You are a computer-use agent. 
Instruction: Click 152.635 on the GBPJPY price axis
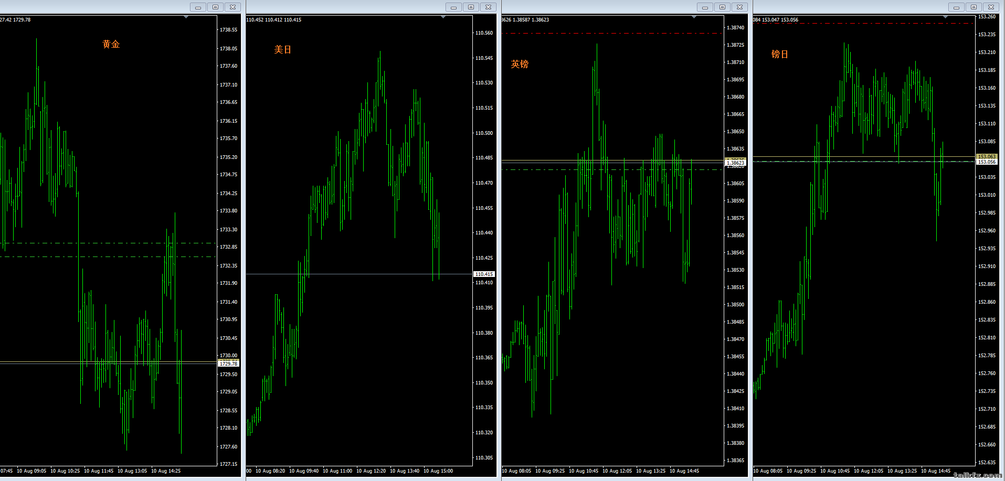(x=987, y=463)
